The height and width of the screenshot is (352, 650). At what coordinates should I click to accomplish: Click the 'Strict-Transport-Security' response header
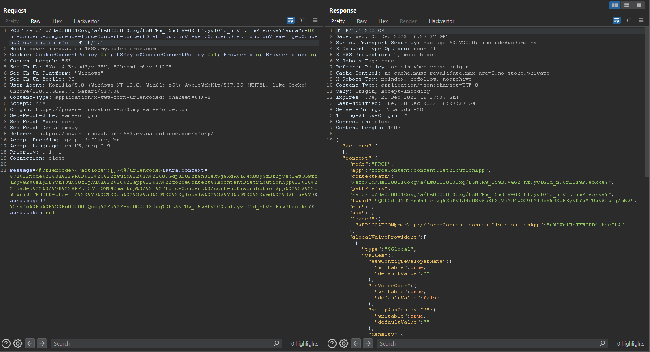pyautogui.click(x=436, y=43)
